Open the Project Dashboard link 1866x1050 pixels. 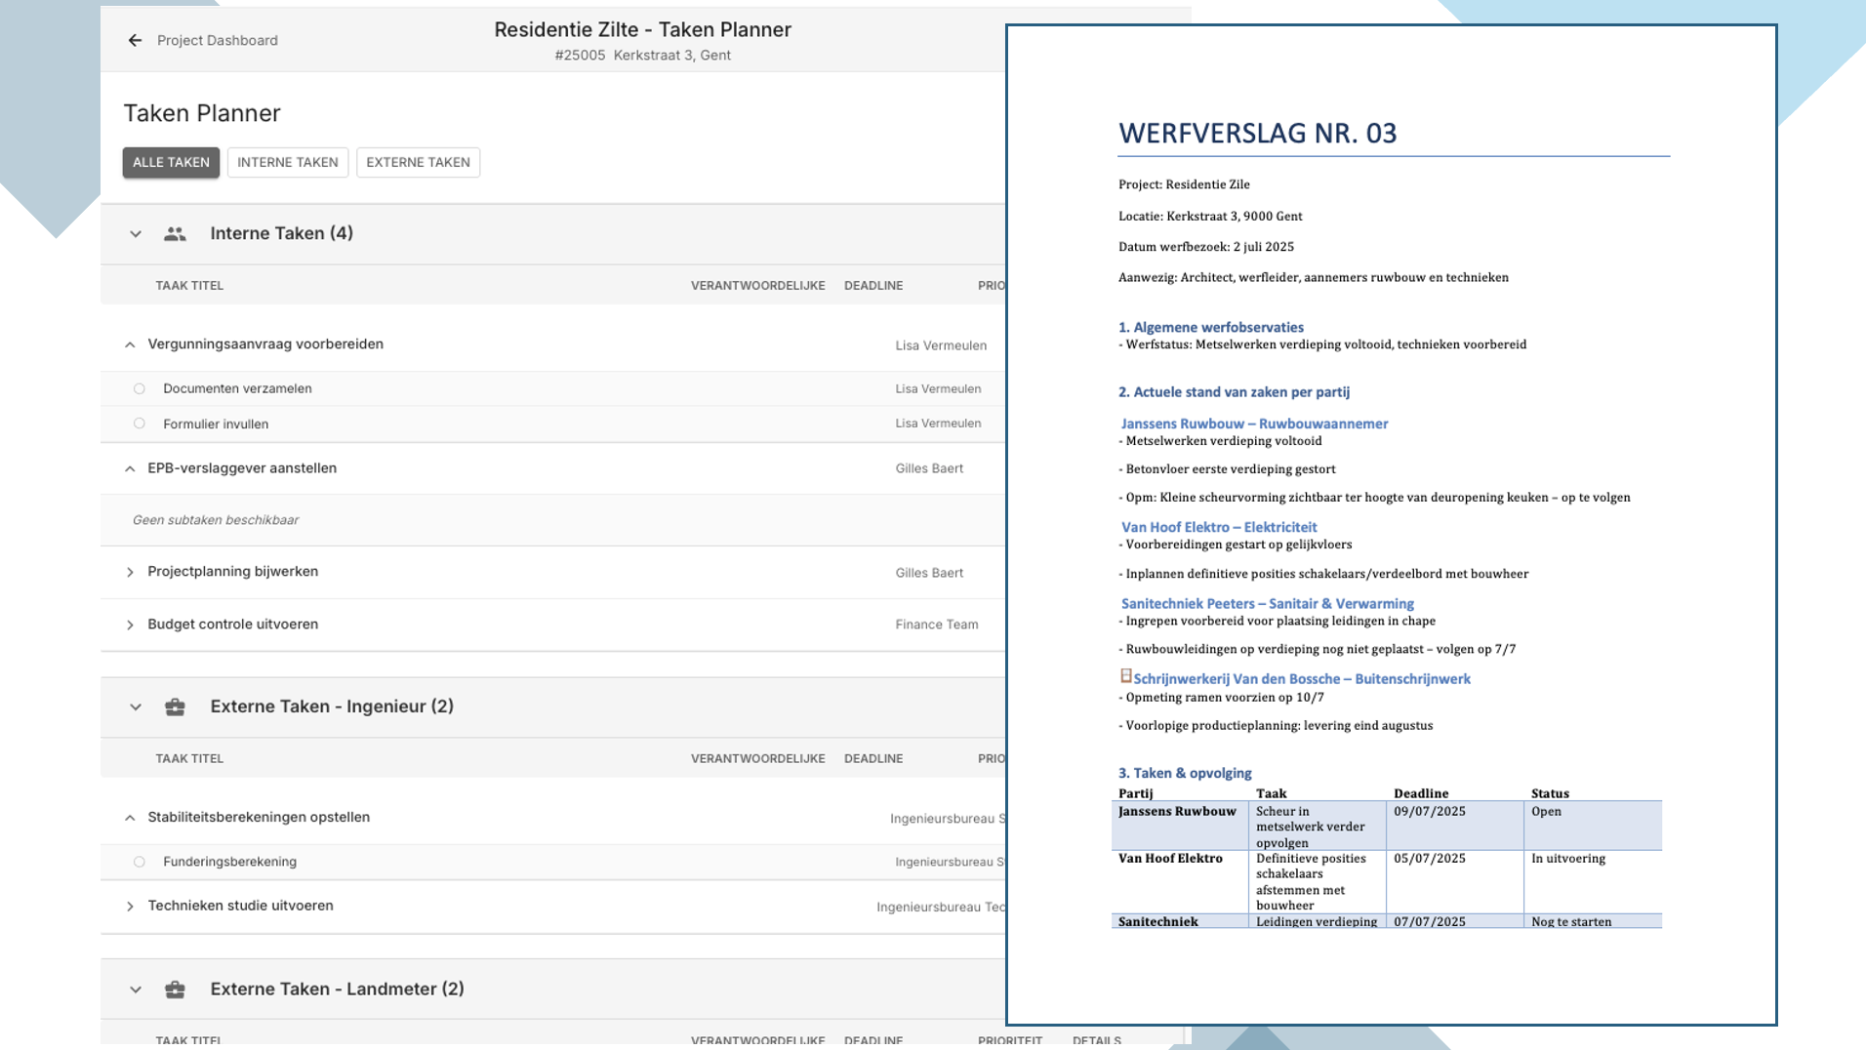click(218, 40)
